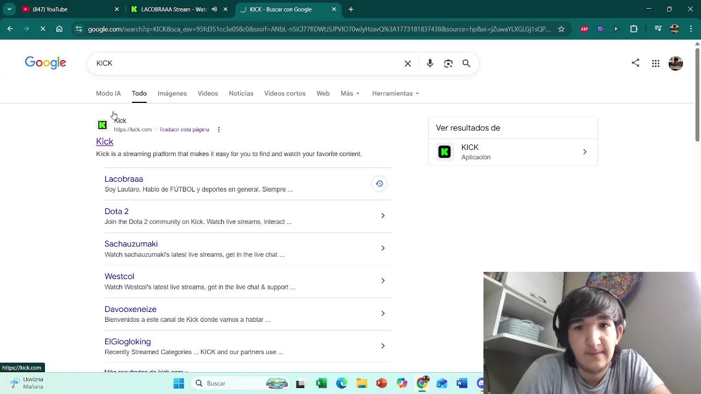Viewport: 701px width, 394px height.
Task: Share the search results page
Action: (635, 63)
